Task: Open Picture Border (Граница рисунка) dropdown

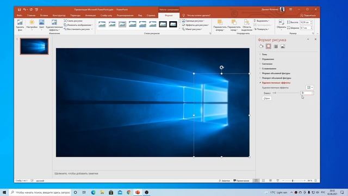Action: [x=193, y=21]
